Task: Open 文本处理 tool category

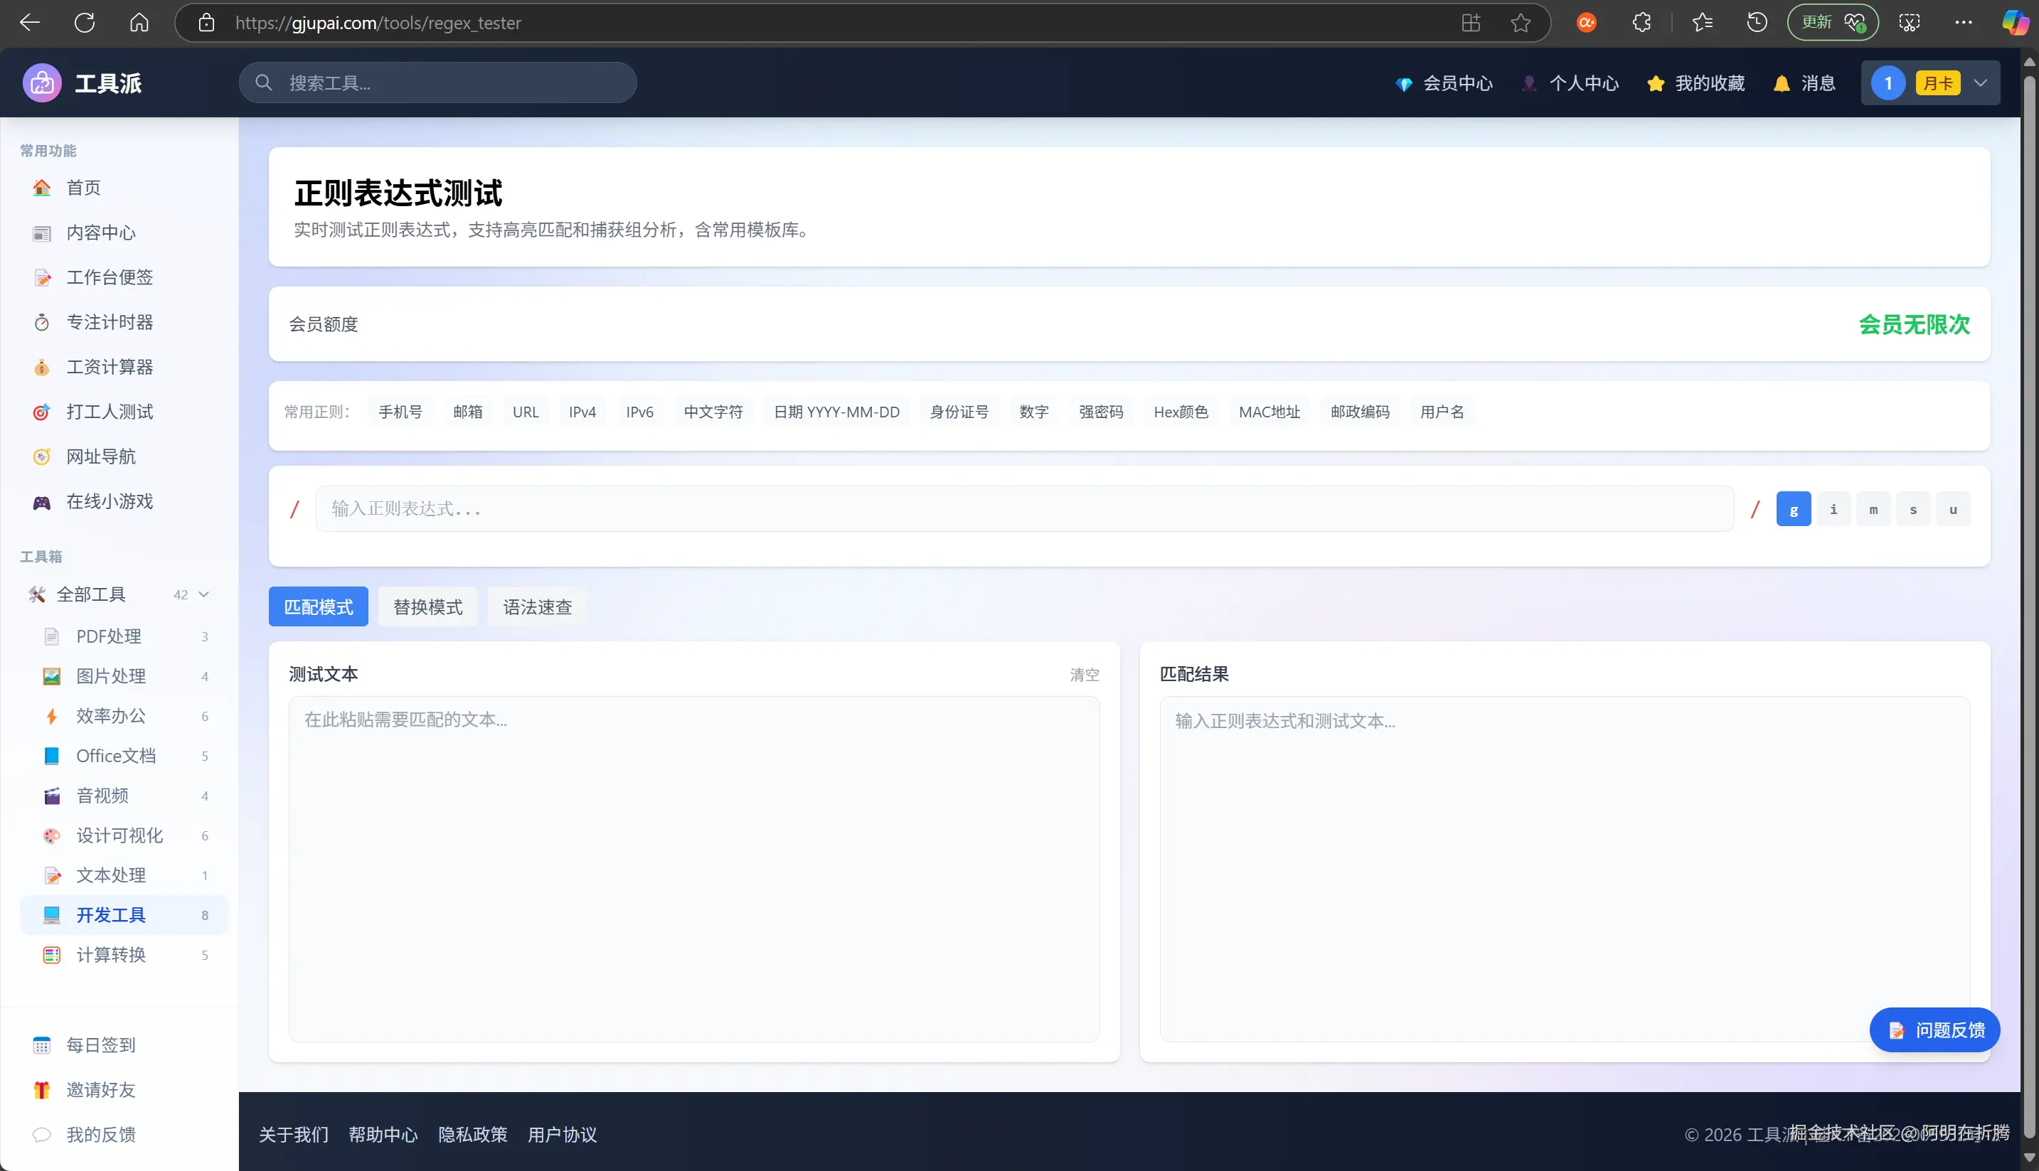Action: pos(124,875)
